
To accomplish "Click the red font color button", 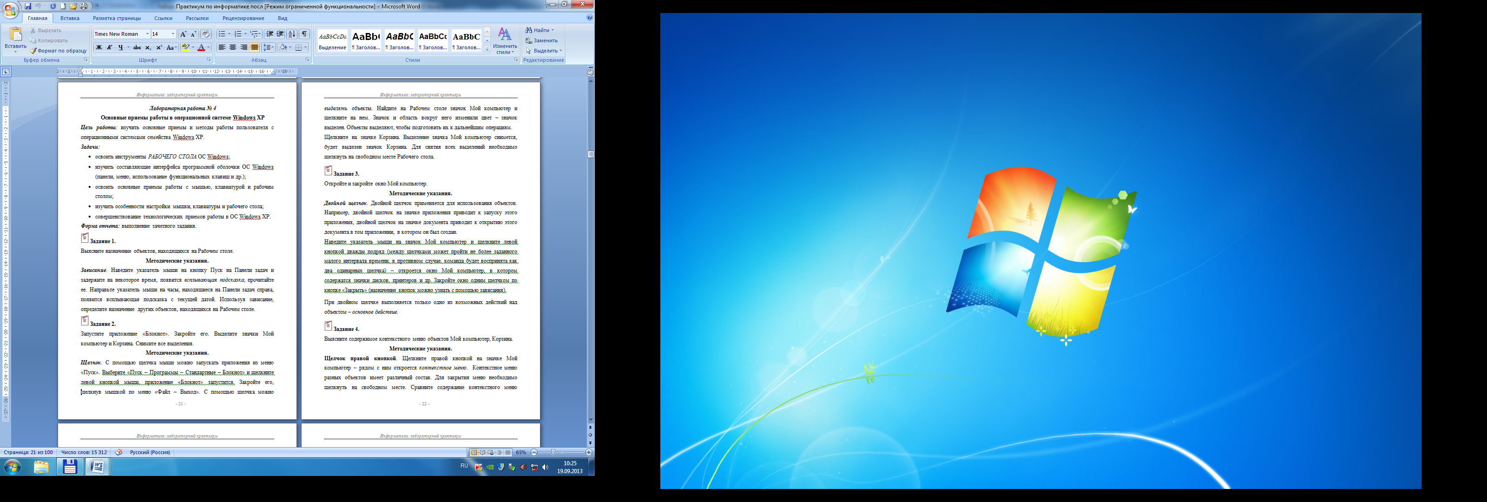I will tap(201, 47).
